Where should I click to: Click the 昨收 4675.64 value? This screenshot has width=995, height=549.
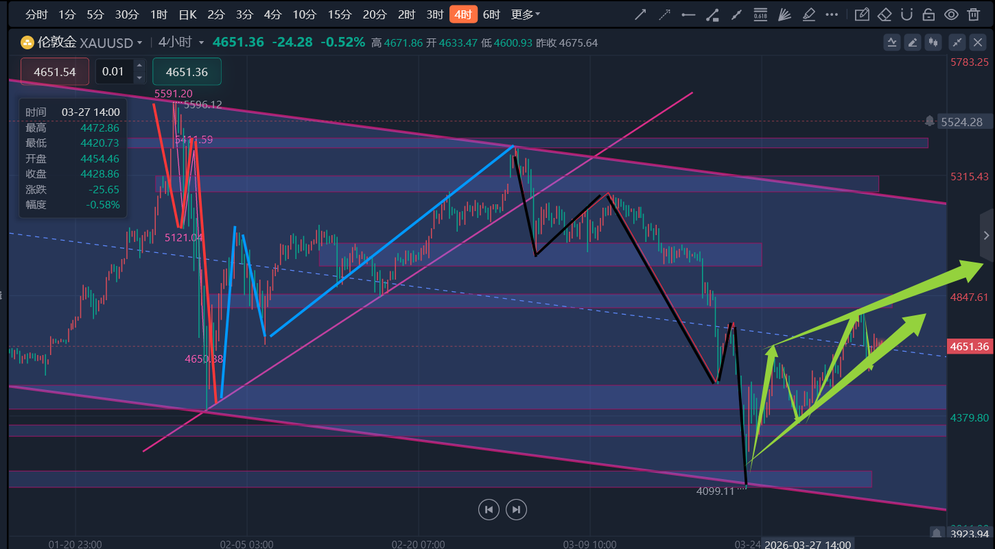[566, 42]
